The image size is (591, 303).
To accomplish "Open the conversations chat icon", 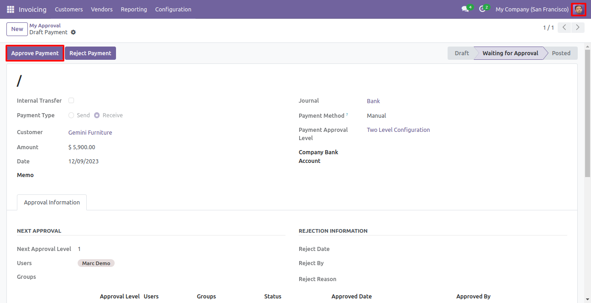I will pyautogui.click(x=465, y=9).
